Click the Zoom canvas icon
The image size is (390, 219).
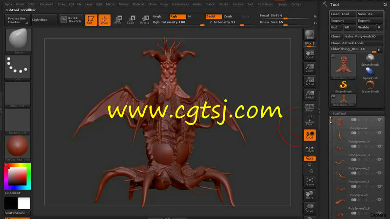310,68
